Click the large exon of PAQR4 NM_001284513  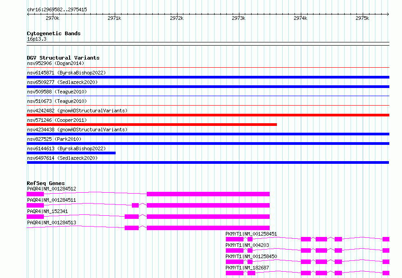tap(208, 228)
